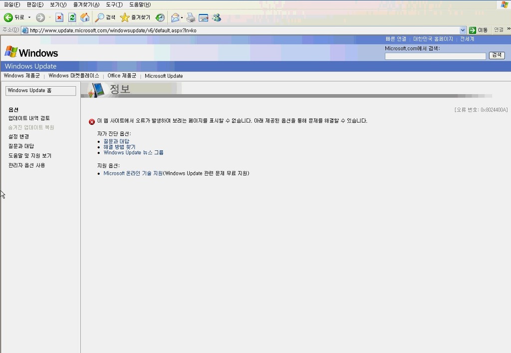Open the 도움말(H) menu
The width and height of the screenshot is (511, 353).
click(140, 4)
